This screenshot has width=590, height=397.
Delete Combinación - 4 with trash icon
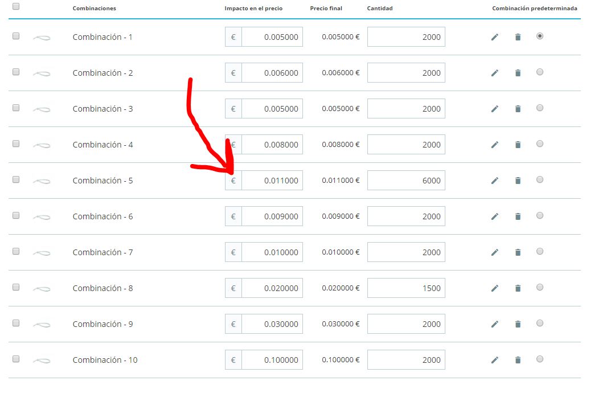click(x=518, y=145)
